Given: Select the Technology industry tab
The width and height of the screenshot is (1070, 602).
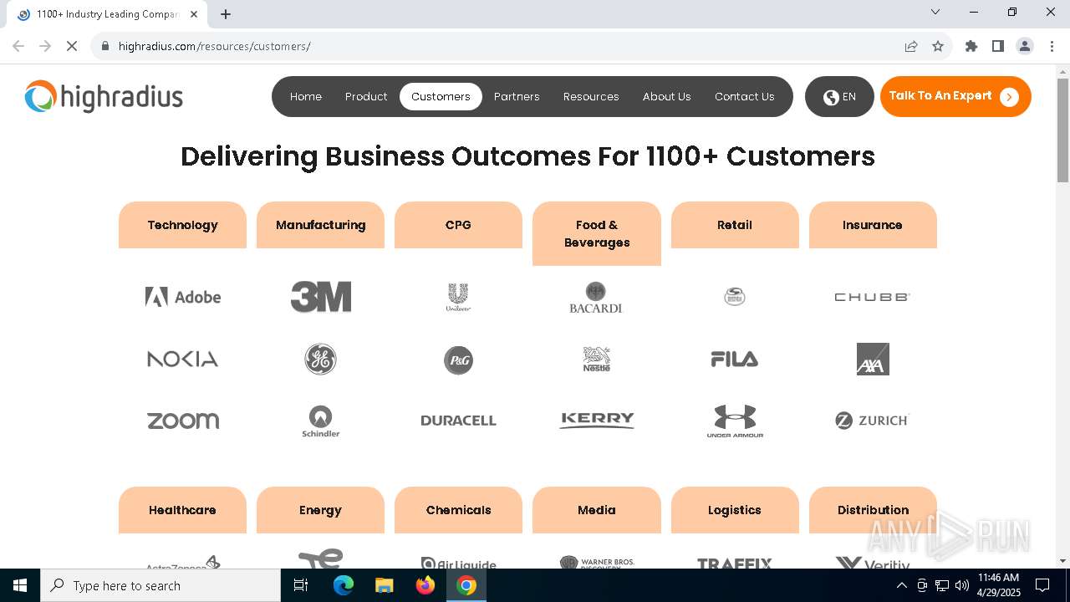Looking at the screenshot, I should tap(182, 225).
